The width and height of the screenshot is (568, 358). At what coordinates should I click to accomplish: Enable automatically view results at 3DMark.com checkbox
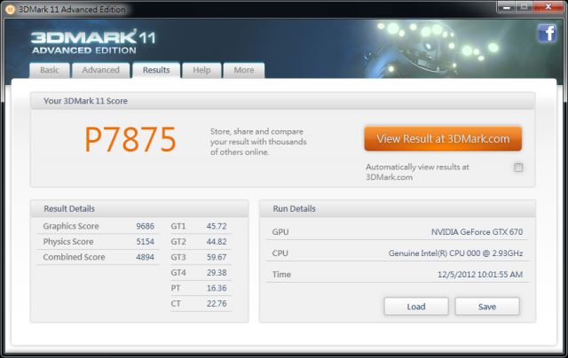pos(518,167)
